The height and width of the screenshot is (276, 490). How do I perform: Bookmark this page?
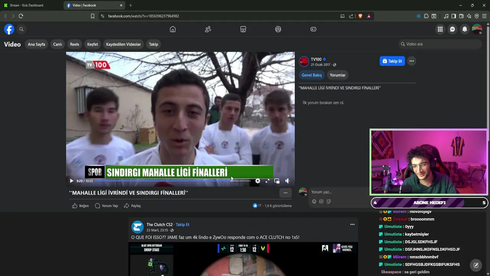click(x=92, y=16)
